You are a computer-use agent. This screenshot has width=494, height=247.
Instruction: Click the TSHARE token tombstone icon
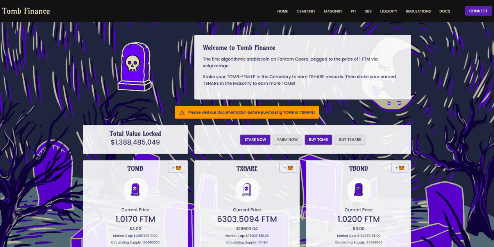247,190
